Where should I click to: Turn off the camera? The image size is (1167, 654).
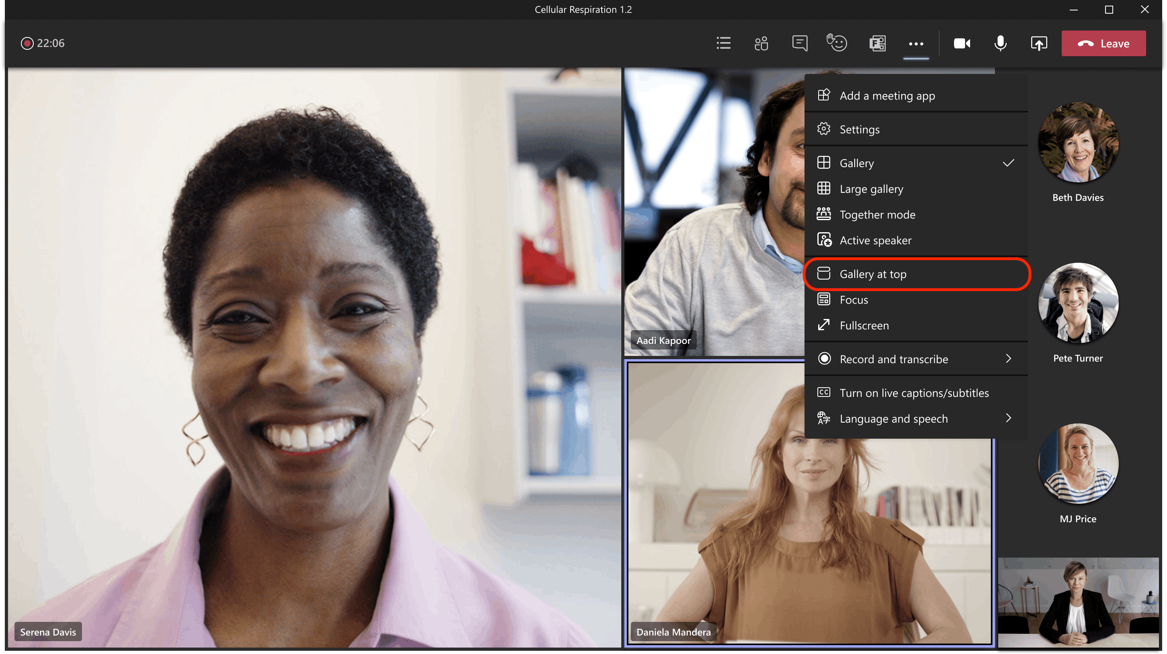click(962, 43)
